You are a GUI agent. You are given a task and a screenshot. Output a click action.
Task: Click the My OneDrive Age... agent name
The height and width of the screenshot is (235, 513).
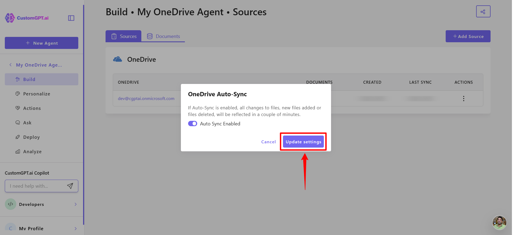point(39,65)
